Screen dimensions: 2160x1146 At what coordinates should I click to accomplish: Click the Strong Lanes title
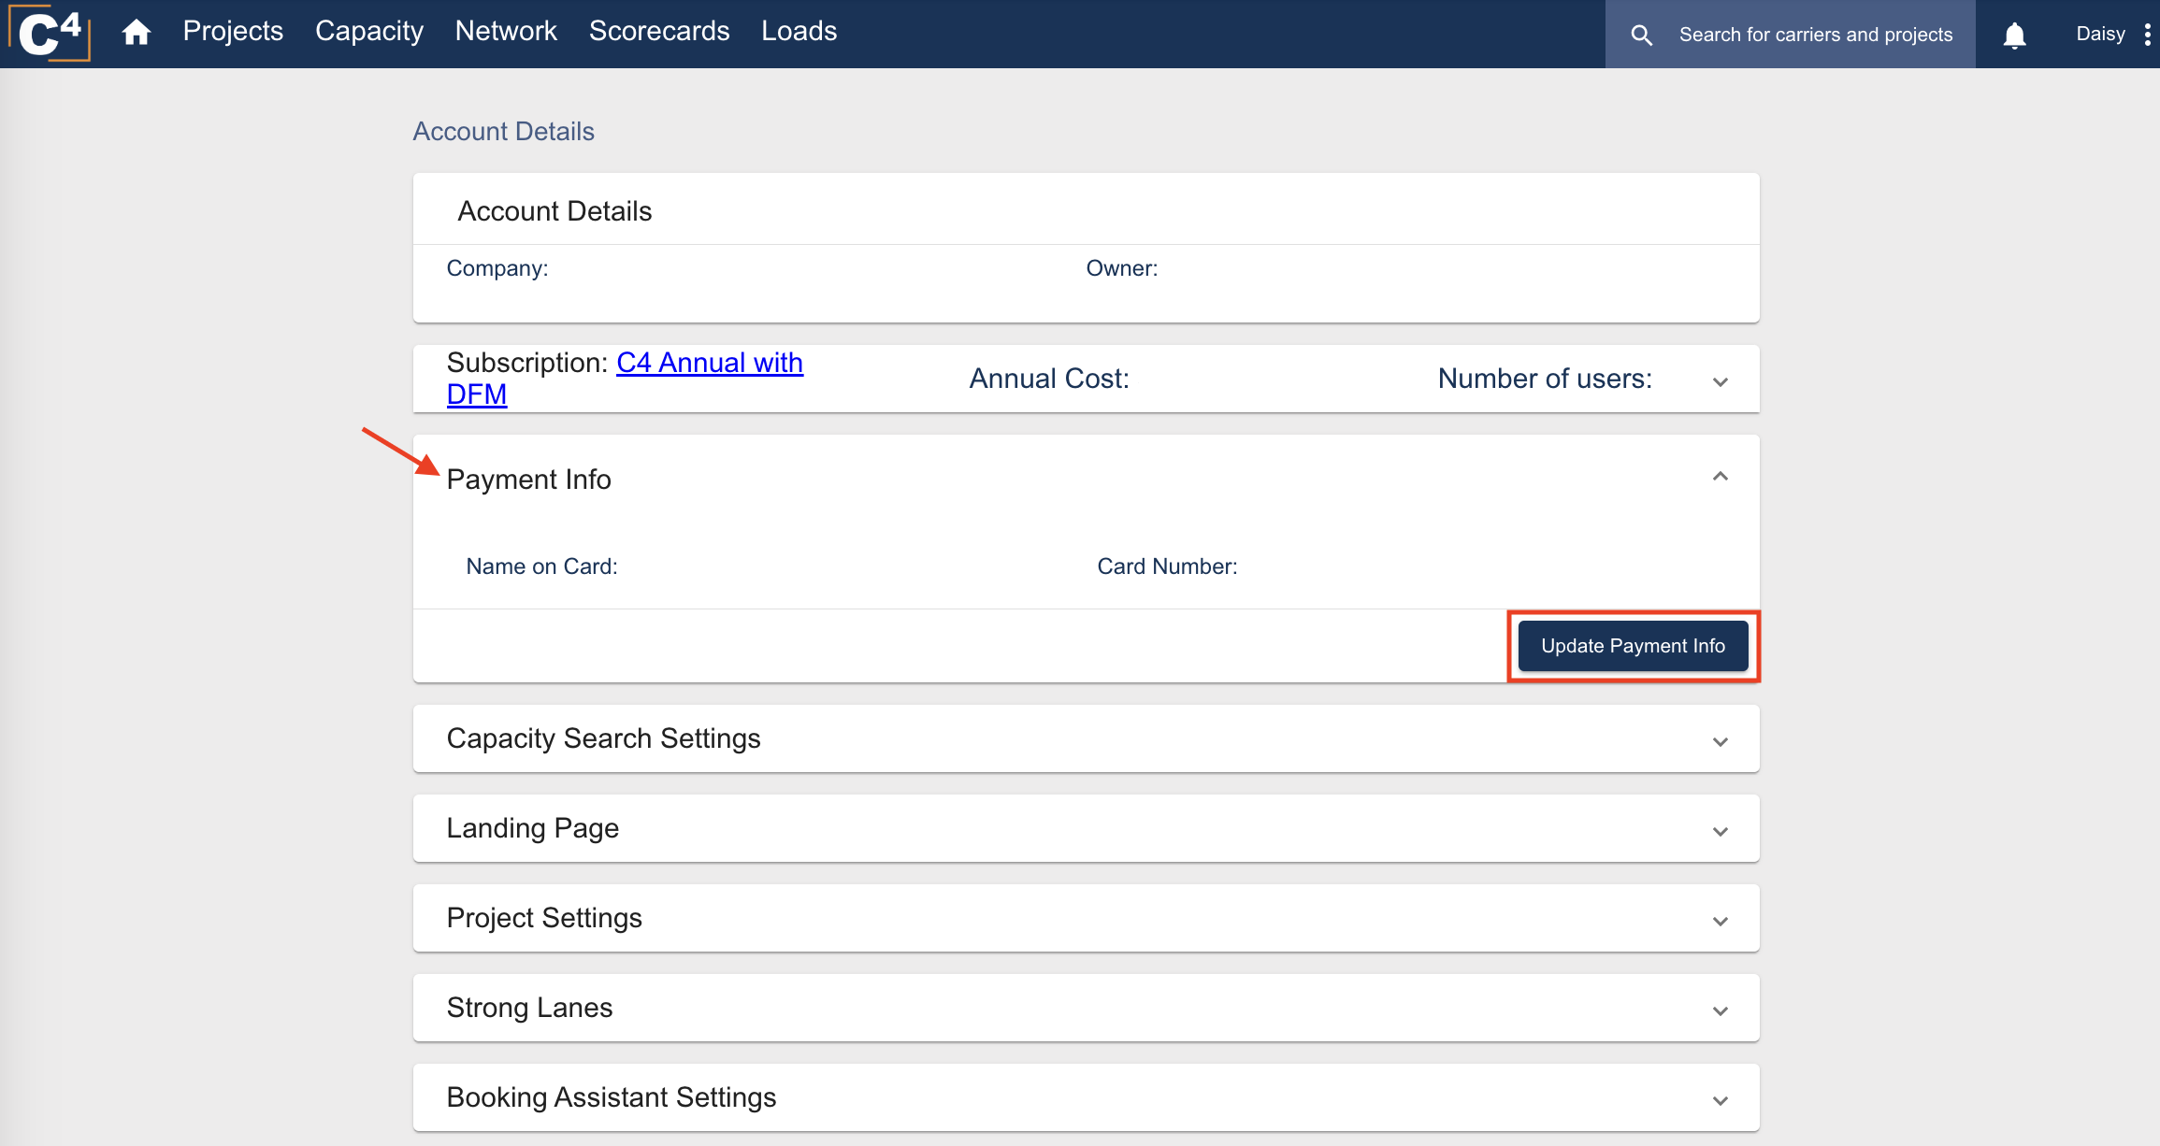pos(530,1008)
